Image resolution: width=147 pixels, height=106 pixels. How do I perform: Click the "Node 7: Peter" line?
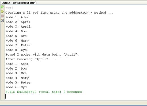(18, 45)
